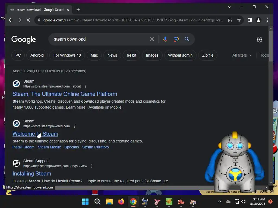
Task: Open the Welcome to Steam result
Action: tap(35, 134)
